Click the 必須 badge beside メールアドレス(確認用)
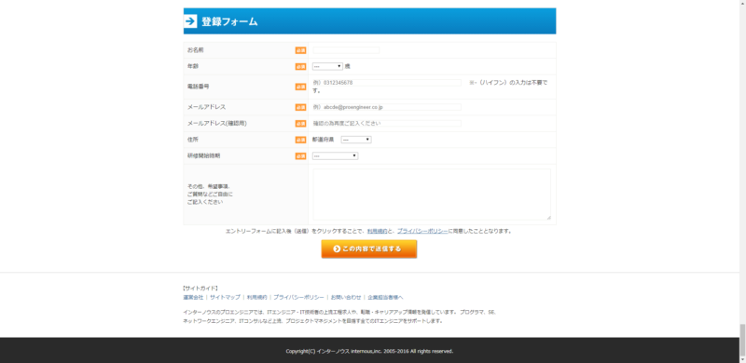 300,124
